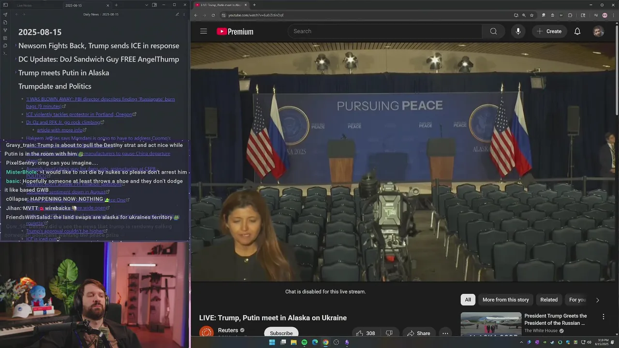Open ICE violently tackles protestor link
The height and width of the screenshot is (348, 619).
pos(81,115)
